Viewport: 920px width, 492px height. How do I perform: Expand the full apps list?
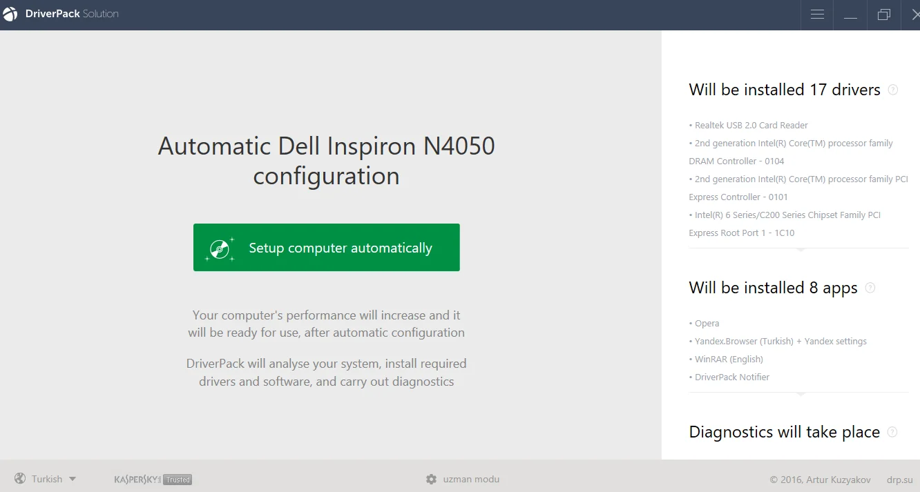tap(800, 393)
